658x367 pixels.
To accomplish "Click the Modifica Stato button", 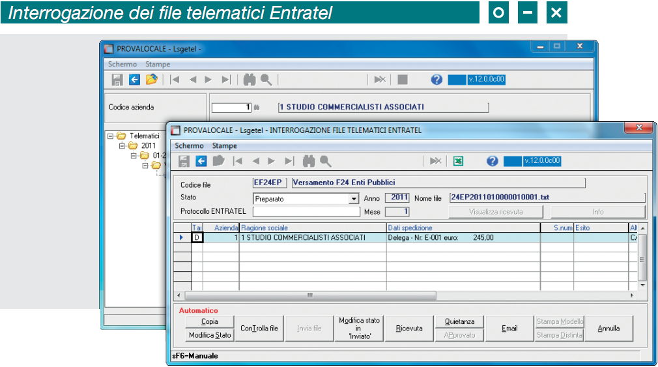I will (209, 335).
